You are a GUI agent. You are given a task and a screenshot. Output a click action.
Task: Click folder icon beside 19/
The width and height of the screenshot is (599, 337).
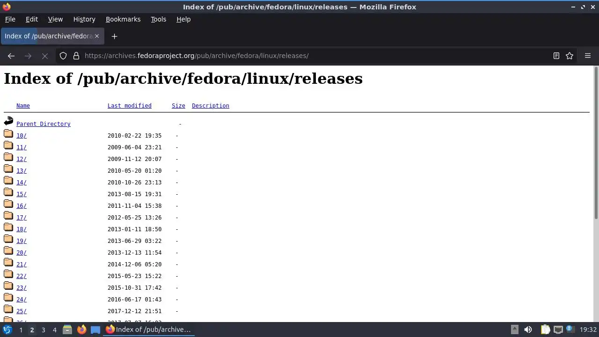point(8,239)
